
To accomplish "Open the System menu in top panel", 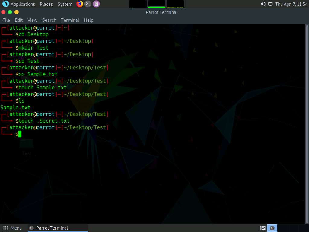I will point(65,4).
